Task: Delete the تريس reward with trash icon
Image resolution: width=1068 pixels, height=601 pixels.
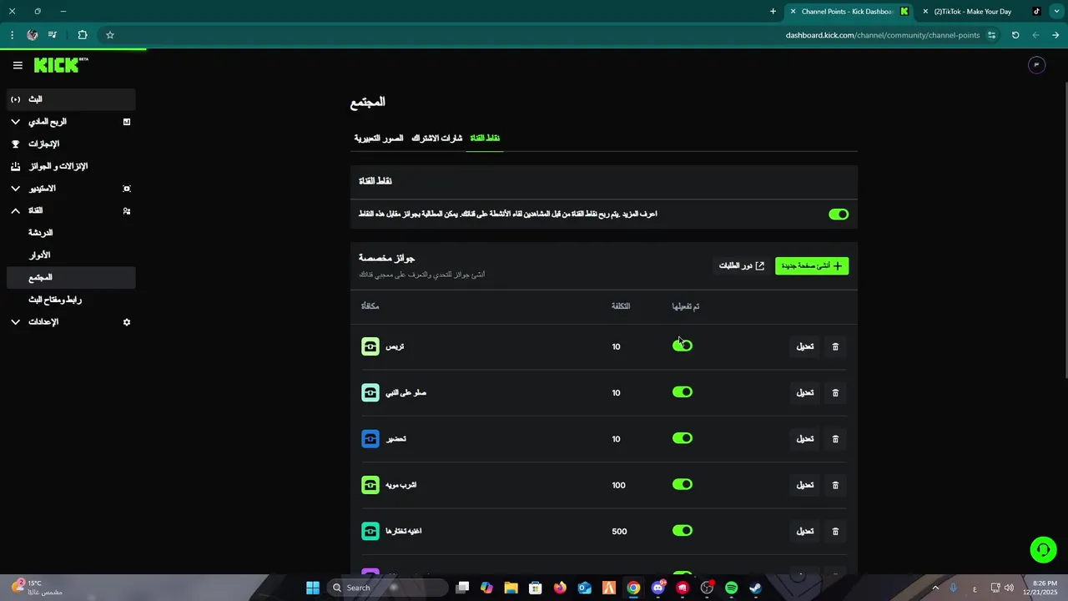Action: click(835, 346)
